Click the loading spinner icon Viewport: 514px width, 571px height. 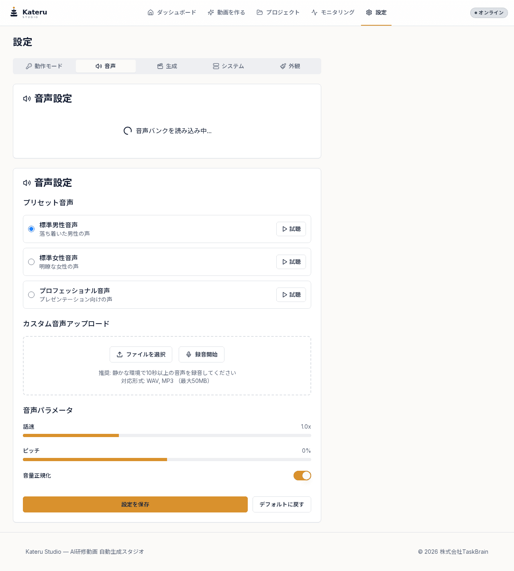point(128,131)
